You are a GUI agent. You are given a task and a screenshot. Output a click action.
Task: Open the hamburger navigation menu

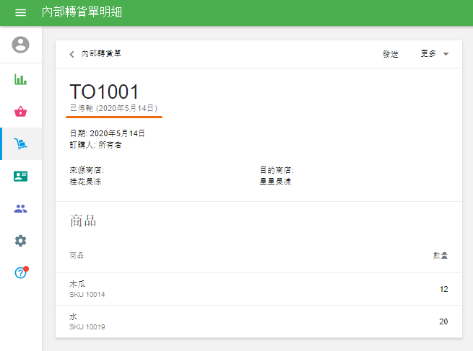[20, 13]
